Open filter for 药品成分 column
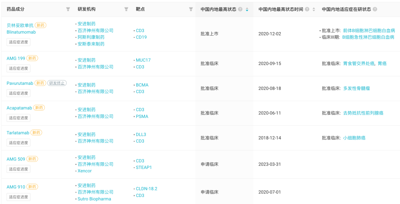Image resolution: width=400 pixels, height=204 pixels. [x=68, y=9]
